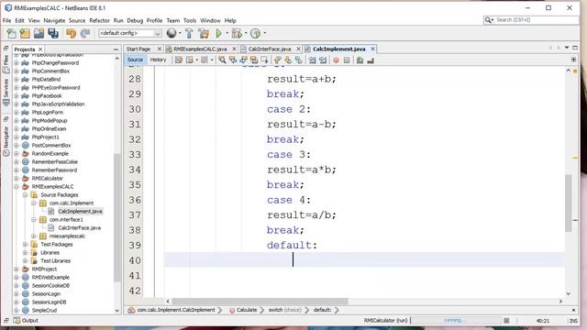
Task: Switch to Source view
Action: 135,60
